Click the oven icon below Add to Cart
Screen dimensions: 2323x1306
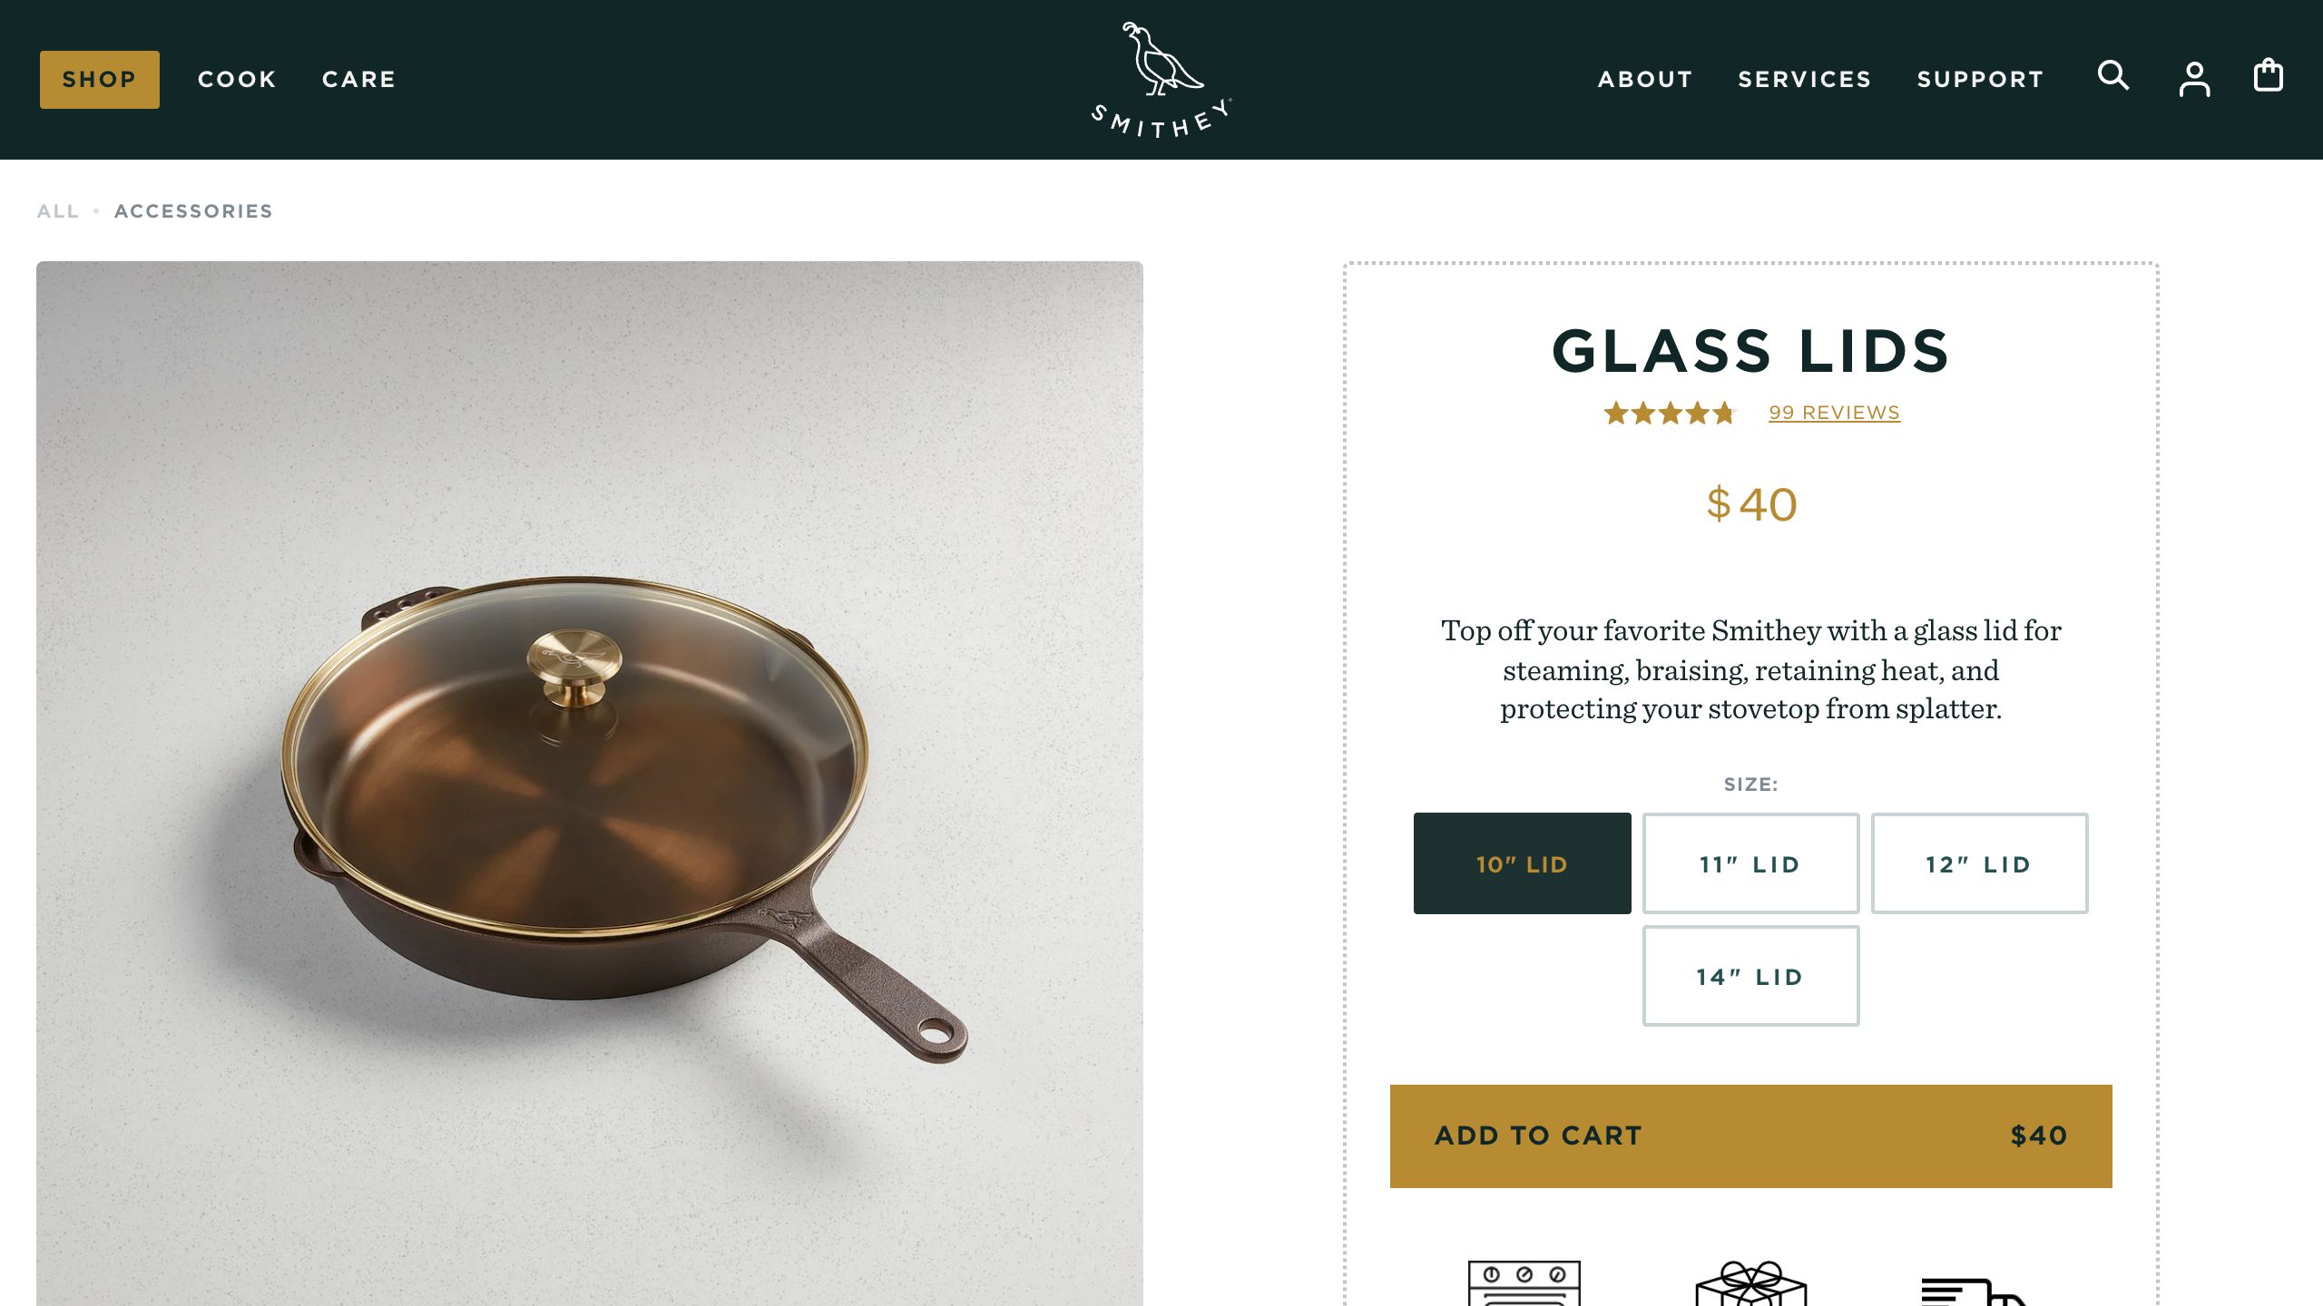(x=1524, y=1282)
